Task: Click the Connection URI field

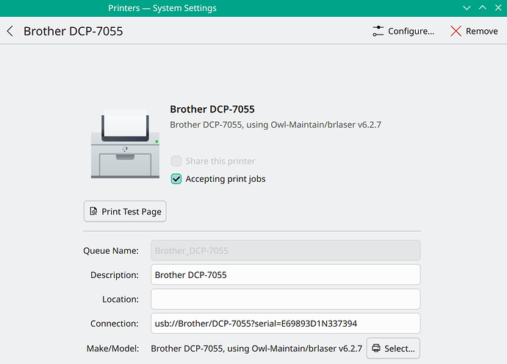Action: coord(285,324)
